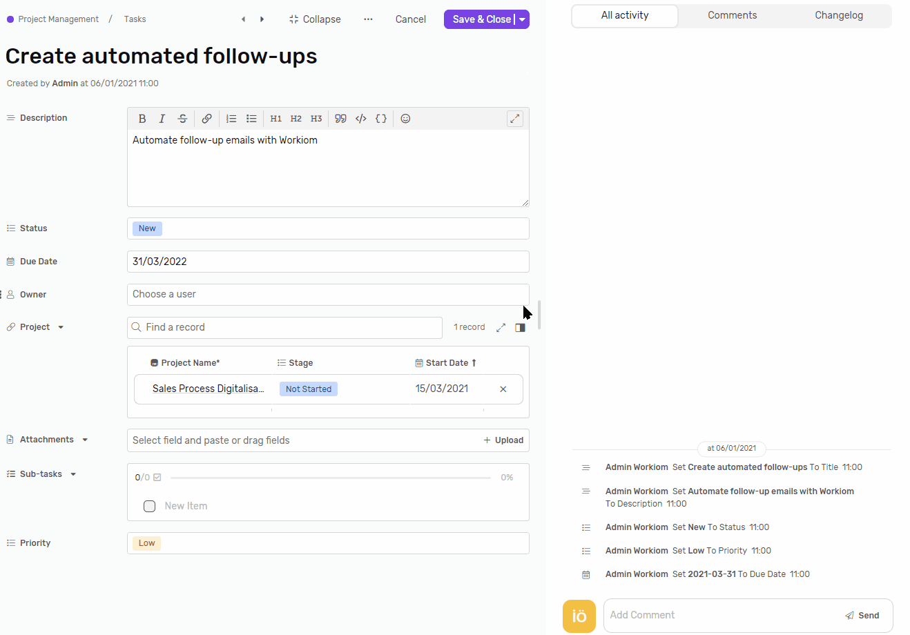Toggle the side panel view for Project

(x=521, y=327)
